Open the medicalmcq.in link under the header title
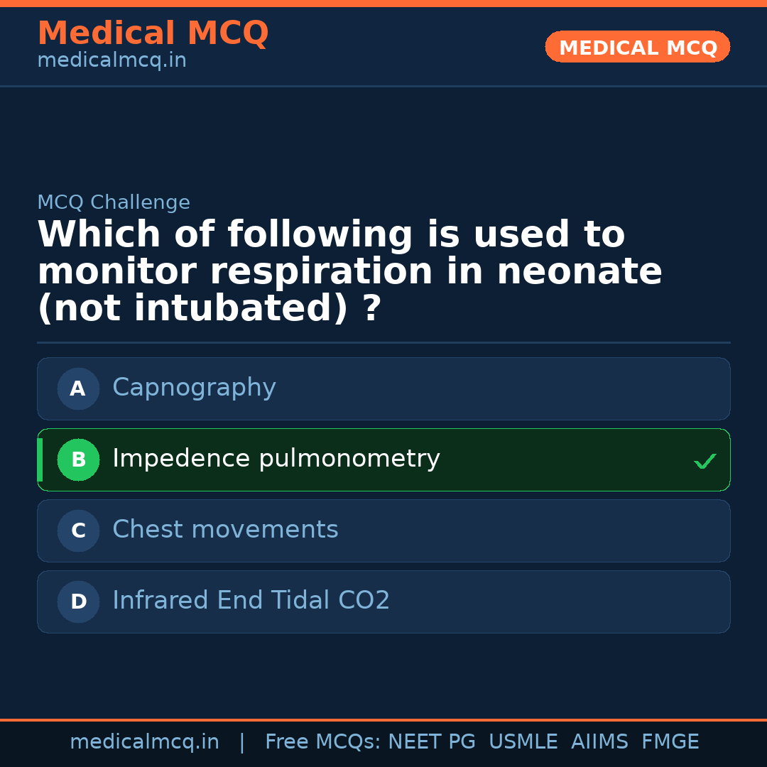767x767 pixels. [x=111, y=61]
